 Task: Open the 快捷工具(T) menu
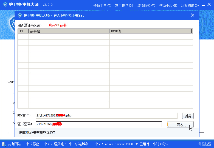point(102,5)
